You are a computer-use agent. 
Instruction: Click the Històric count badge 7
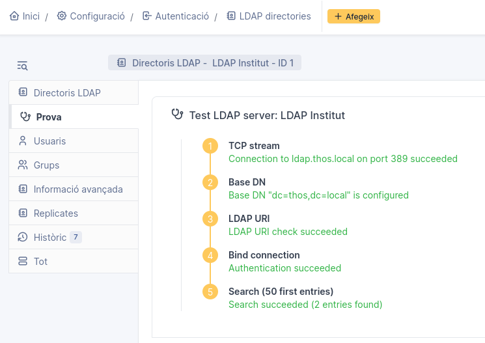click(76, 237)
